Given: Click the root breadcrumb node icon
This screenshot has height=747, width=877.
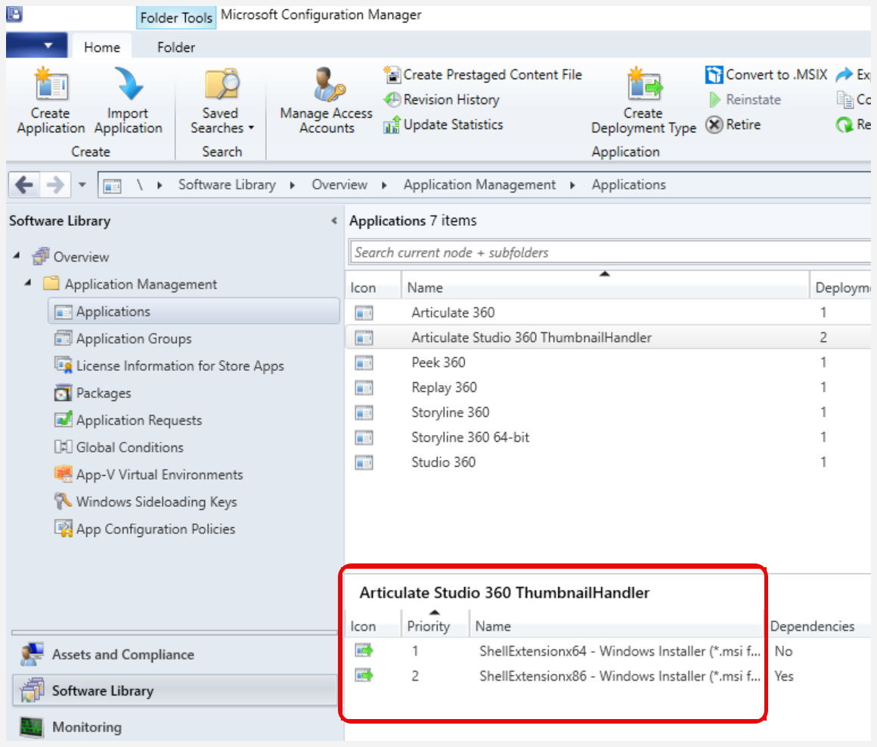Looking at the screenshot, I should tap(113, 185).
